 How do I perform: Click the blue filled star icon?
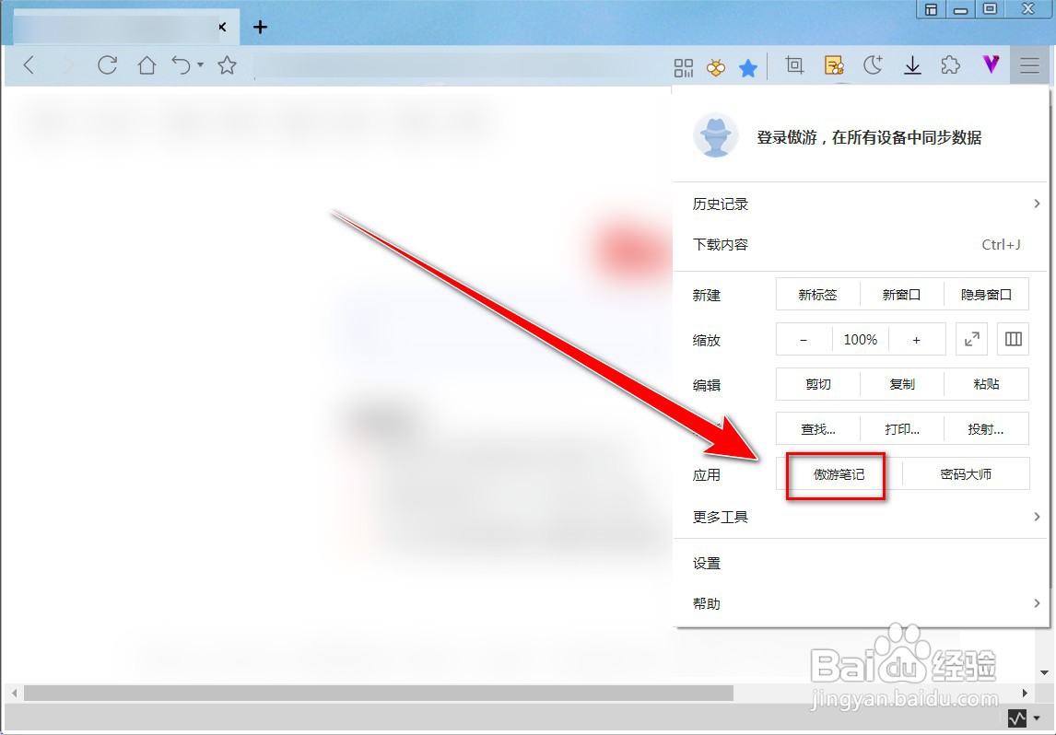[748, 67]
